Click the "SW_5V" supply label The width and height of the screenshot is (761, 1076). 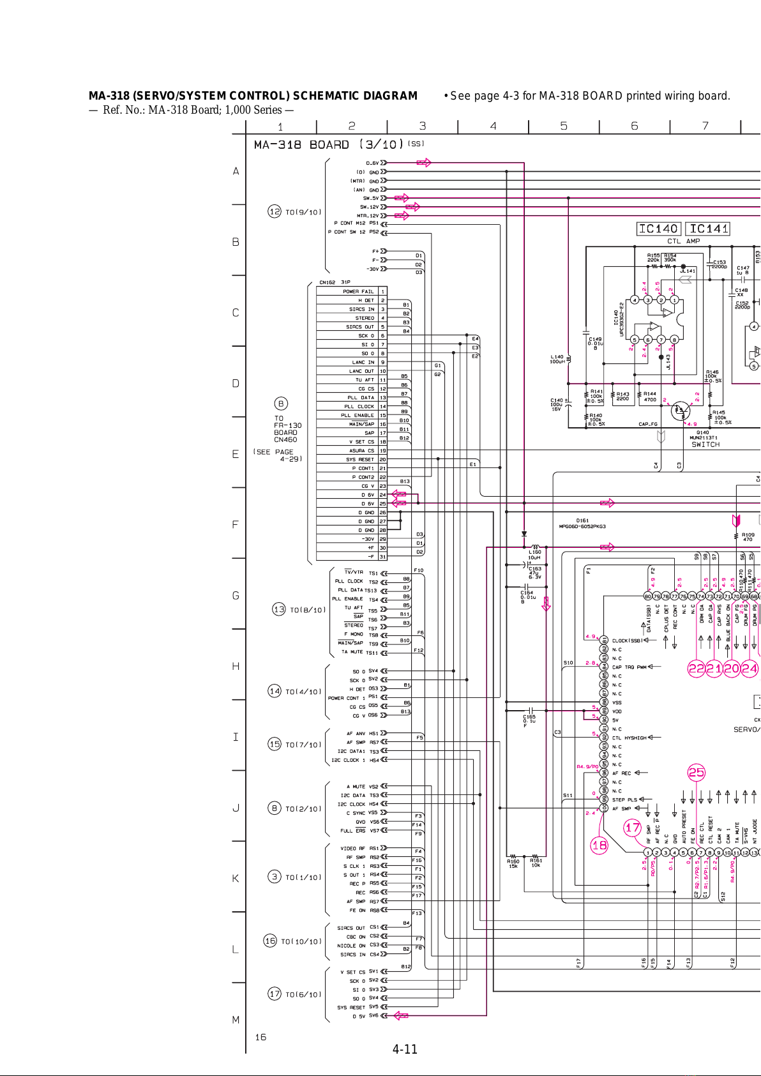(x=371, y=198)
